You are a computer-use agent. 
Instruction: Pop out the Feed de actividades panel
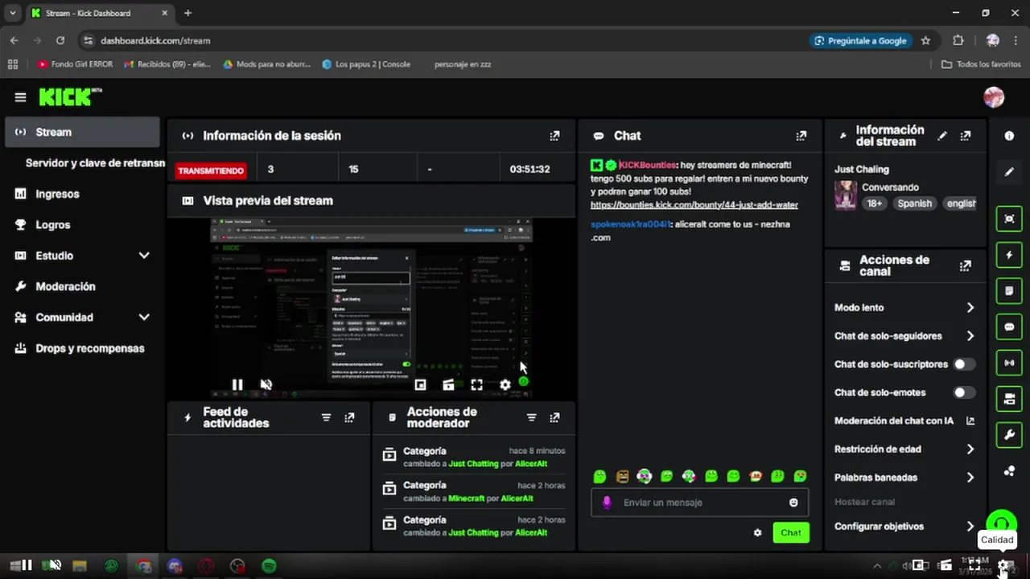coord(349,417)
